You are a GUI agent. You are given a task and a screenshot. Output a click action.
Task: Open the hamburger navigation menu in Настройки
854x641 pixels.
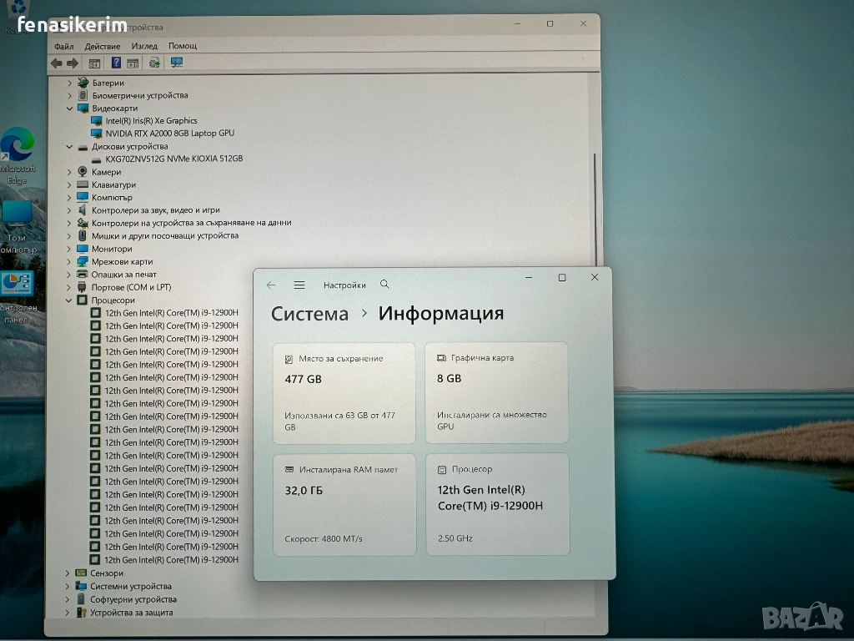pos(299,285)
